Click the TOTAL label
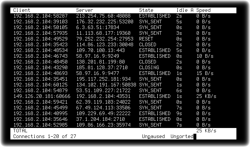 20,131
